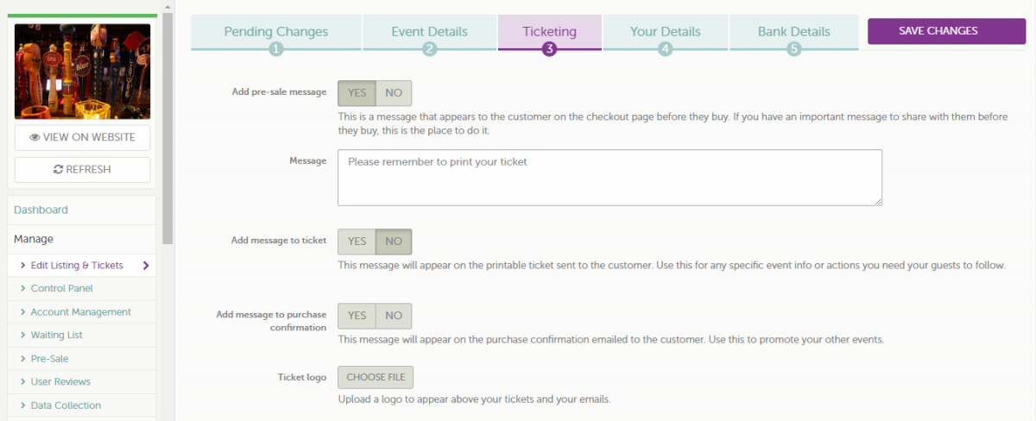Click the arrow right of Edit Listing & Tickets
This screenshot has height=421, width=1036.
click(x=146, y=266)
